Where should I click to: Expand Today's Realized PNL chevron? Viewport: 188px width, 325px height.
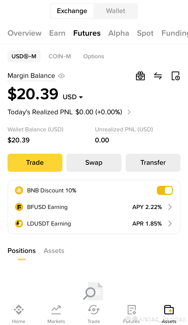[129, 112]
